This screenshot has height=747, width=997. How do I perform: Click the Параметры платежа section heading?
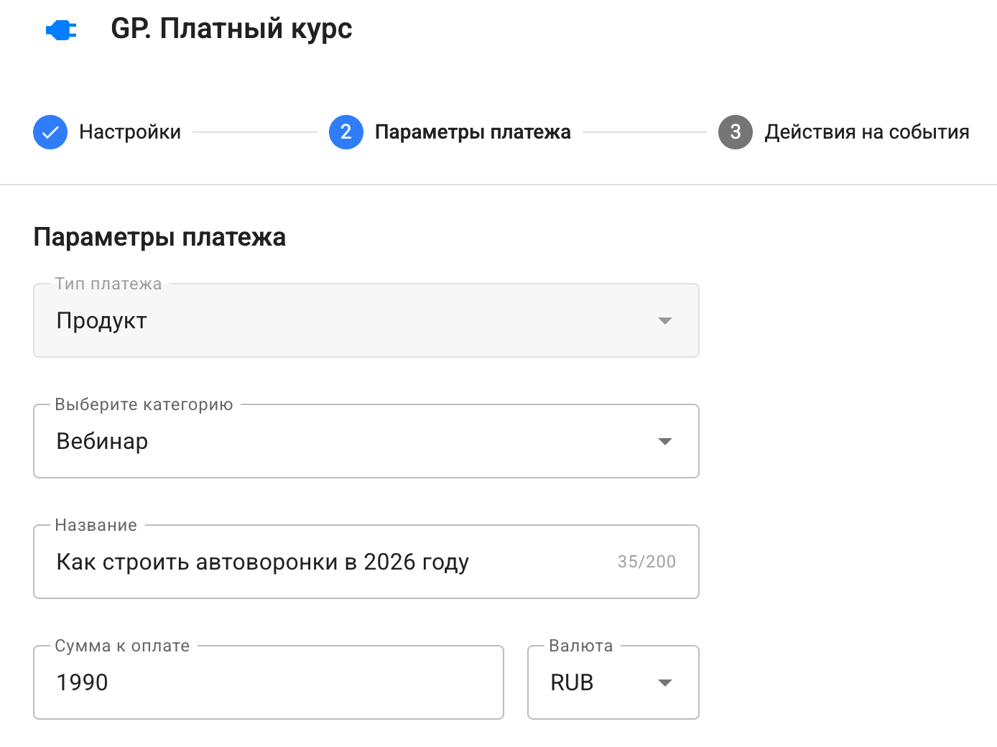(x=159, y=237)
